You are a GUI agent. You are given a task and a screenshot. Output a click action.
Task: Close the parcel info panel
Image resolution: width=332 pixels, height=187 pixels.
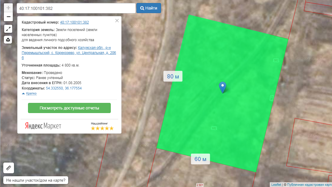(117, 21)
